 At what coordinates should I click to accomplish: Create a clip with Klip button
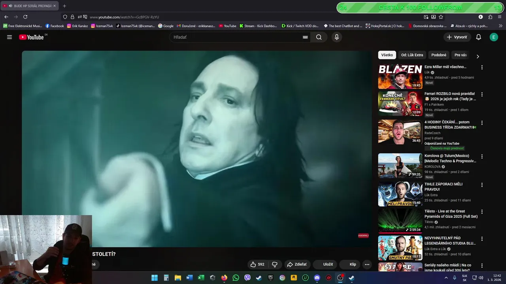point(349,264)
